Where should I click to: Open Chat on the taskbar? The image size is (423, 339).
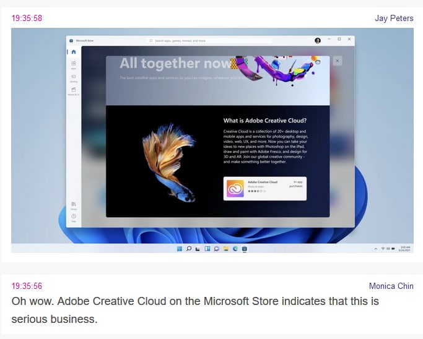pyautogui.click(x=216, y=249)
